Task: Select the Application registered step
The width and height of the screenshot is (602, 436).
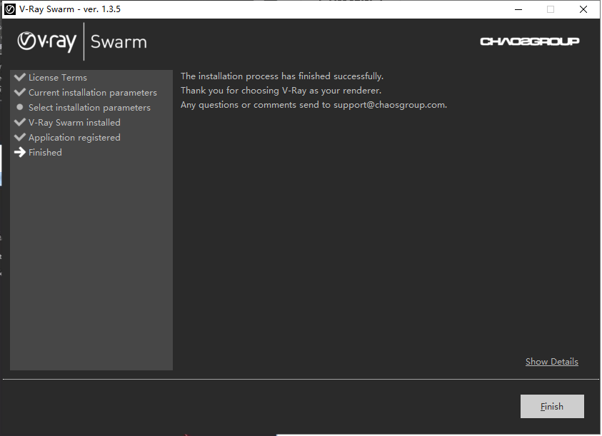Action: 74,138
